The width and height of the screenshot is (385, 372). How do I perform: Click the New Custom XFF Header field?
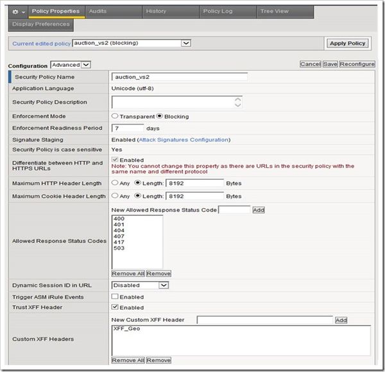[265, 320]
